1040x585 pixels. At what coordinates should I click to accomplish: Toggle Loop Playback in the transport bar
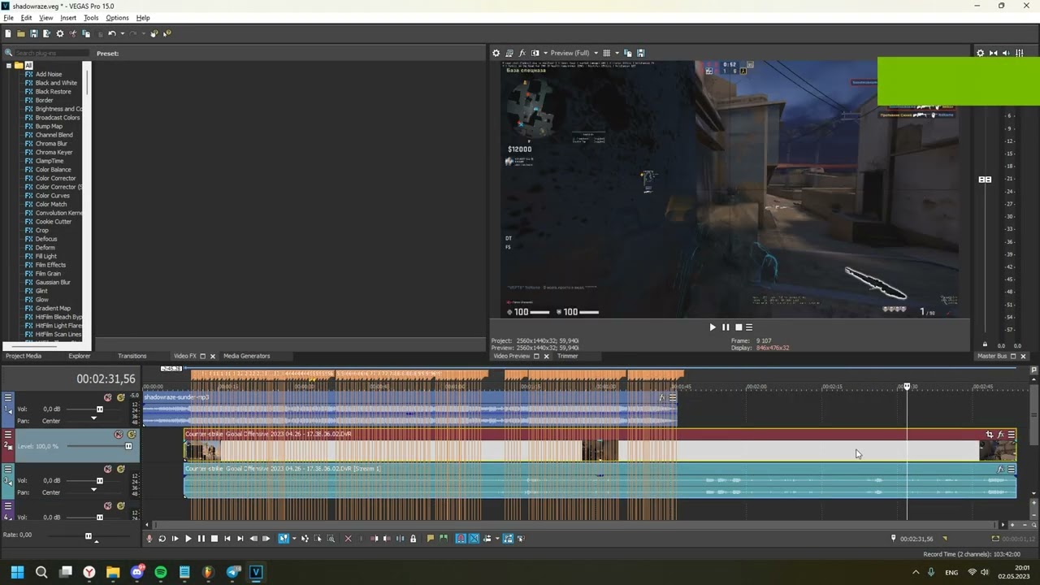162,539
